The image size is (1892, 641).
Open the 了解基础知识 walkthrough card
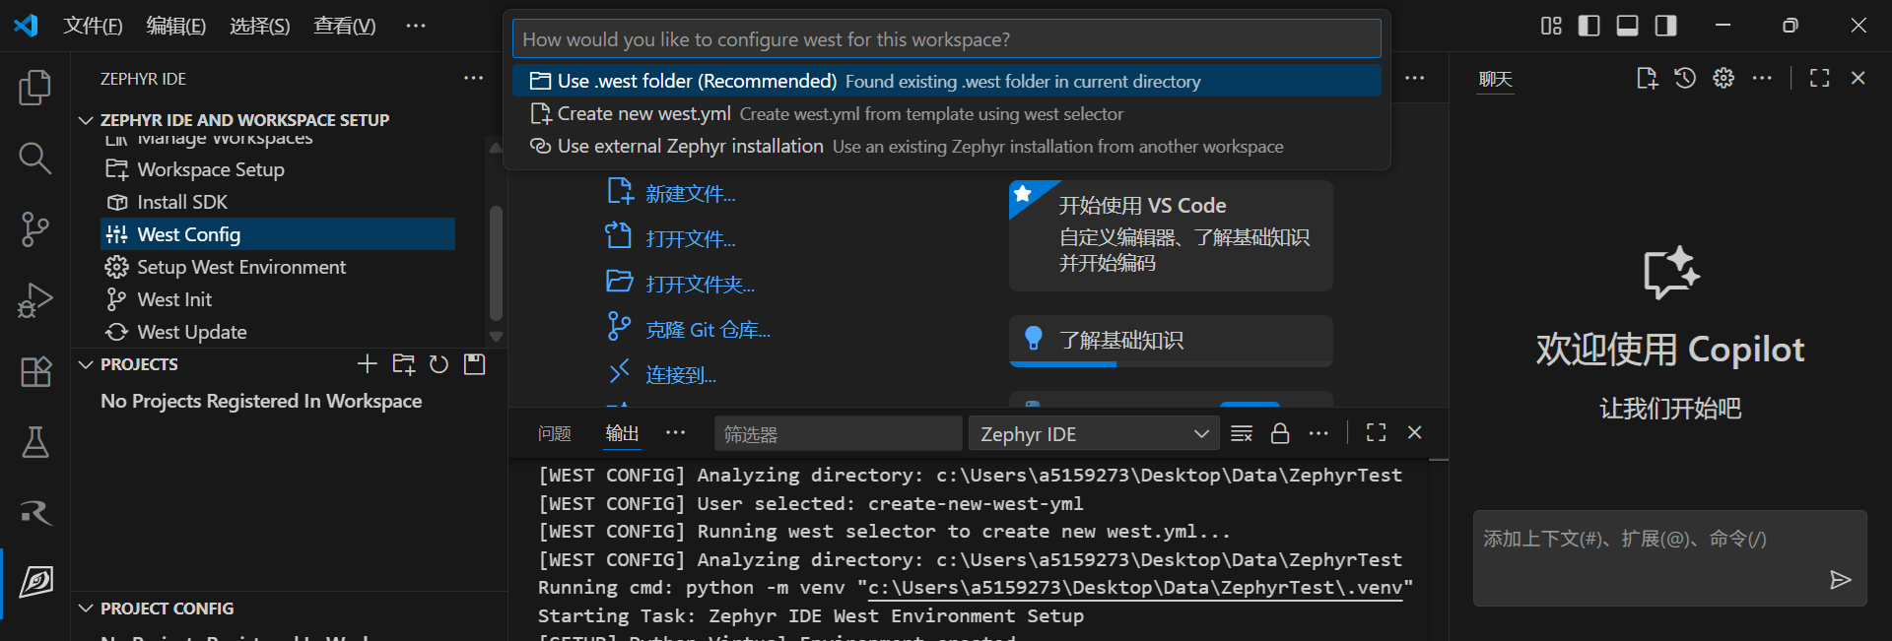[1171, 341]
